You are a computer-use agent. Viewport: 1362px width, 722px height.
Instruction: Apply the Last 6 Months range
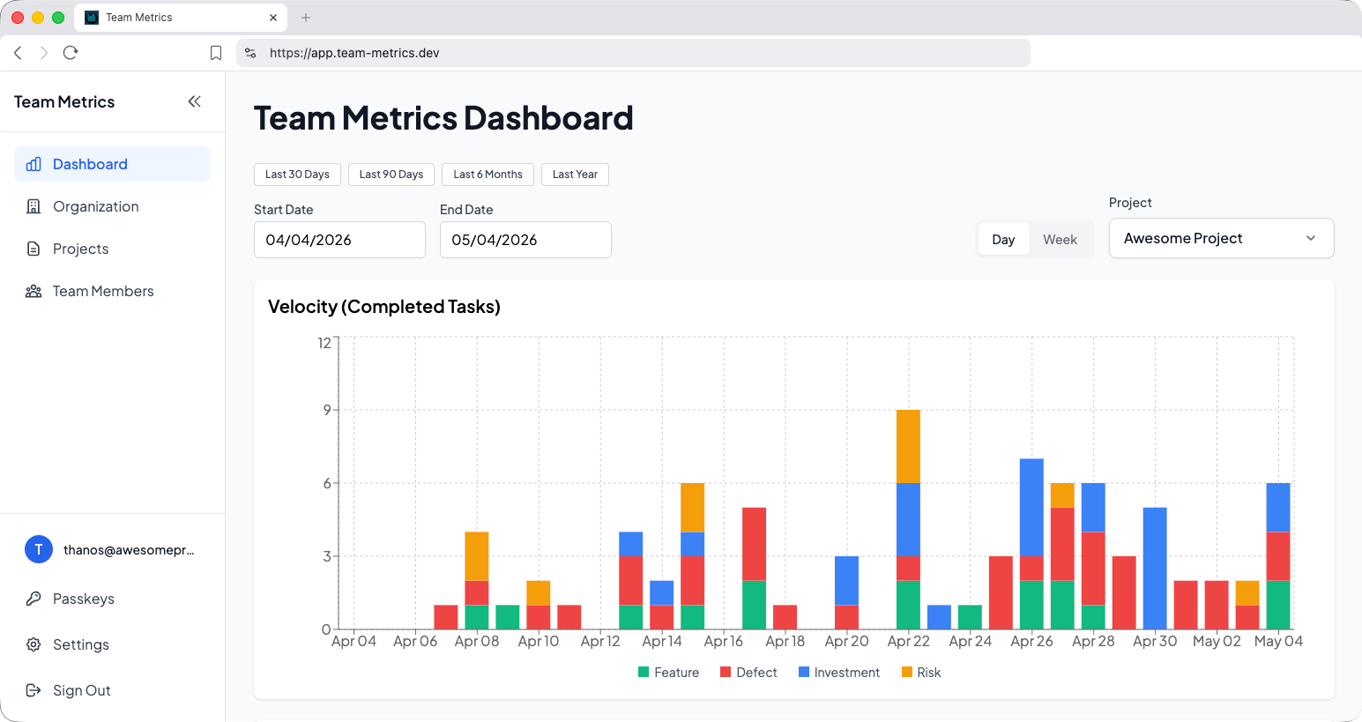[x=487, y=175]
